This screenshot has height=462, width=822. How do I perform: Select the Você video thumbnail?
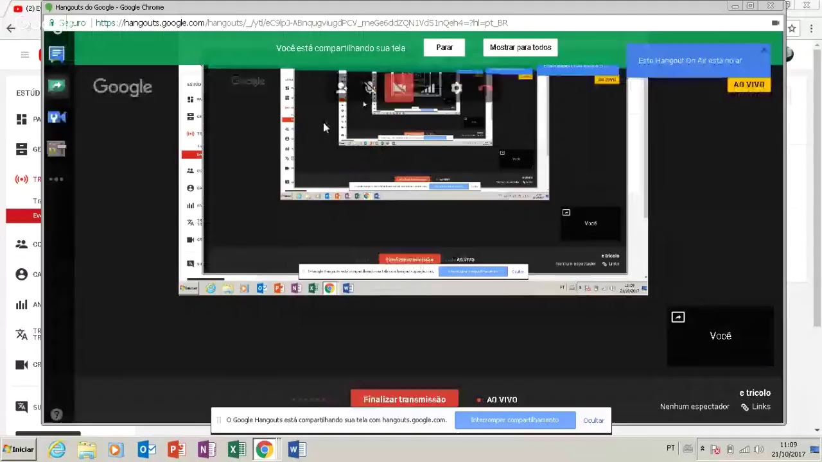720,336
